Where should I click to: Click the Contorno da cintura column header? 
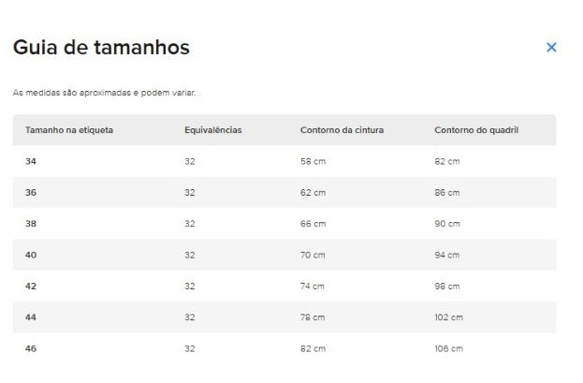click(343, 130)
